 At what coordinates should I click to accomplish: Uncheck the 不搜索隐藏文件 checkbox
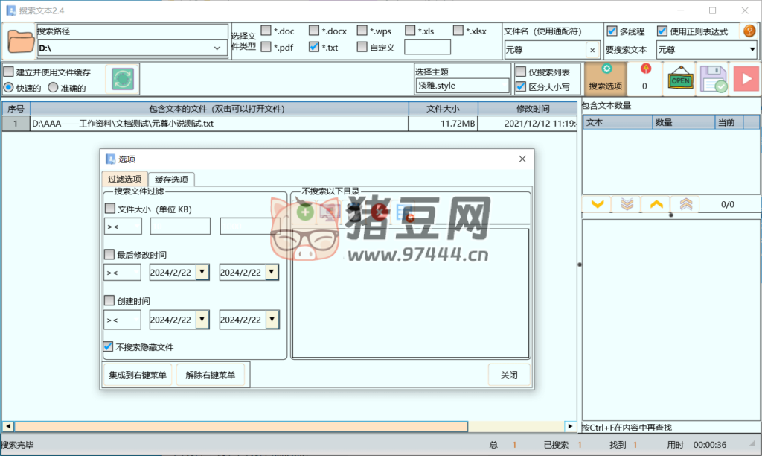point(109,346)
